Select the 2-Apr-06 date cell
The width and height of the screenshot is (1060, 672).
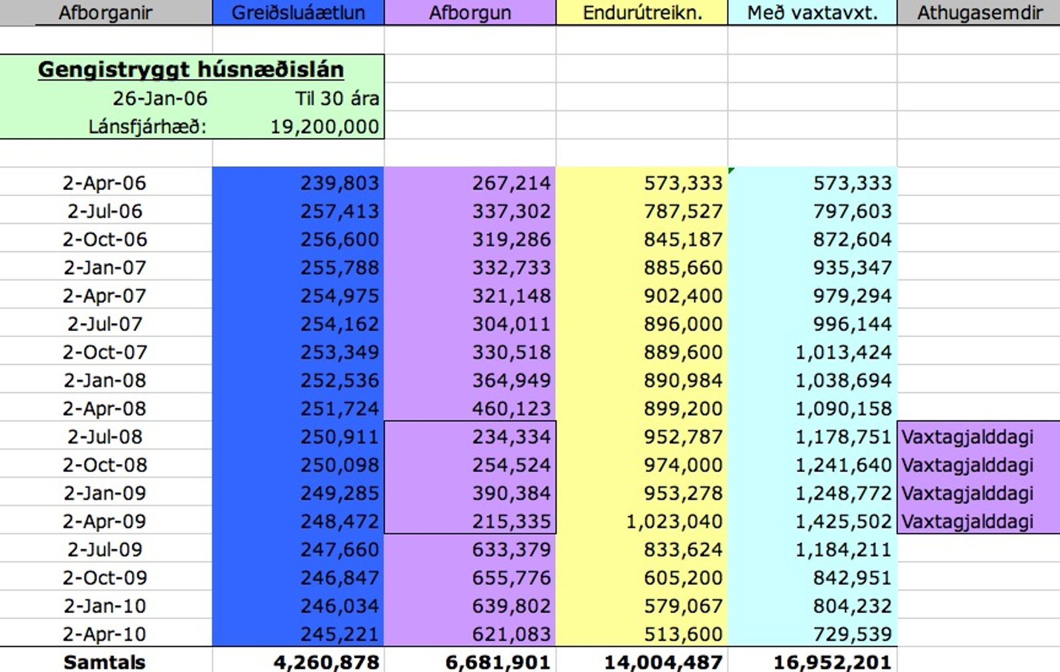point(106,182)
